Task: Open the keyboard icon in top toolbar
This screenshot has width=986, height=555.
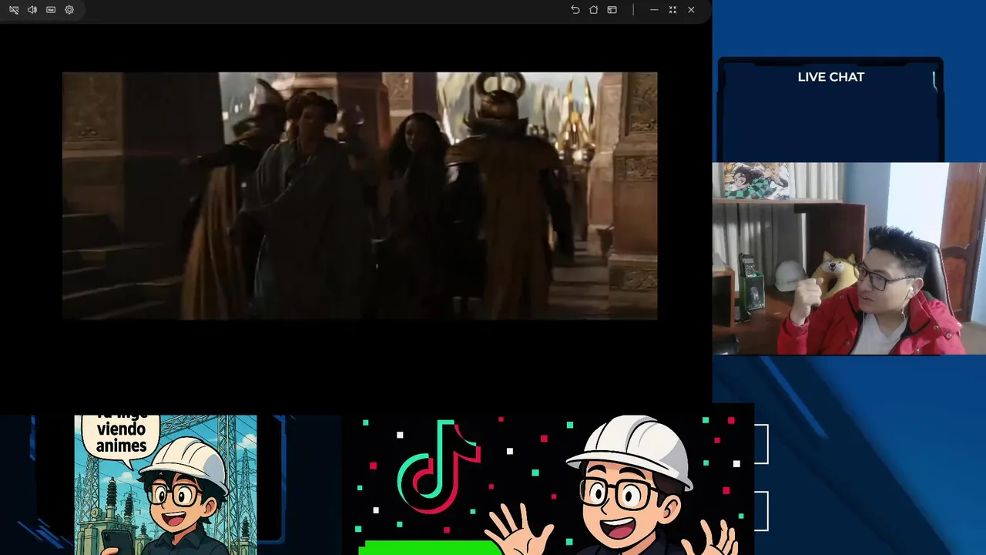Action: pos(51,10)
